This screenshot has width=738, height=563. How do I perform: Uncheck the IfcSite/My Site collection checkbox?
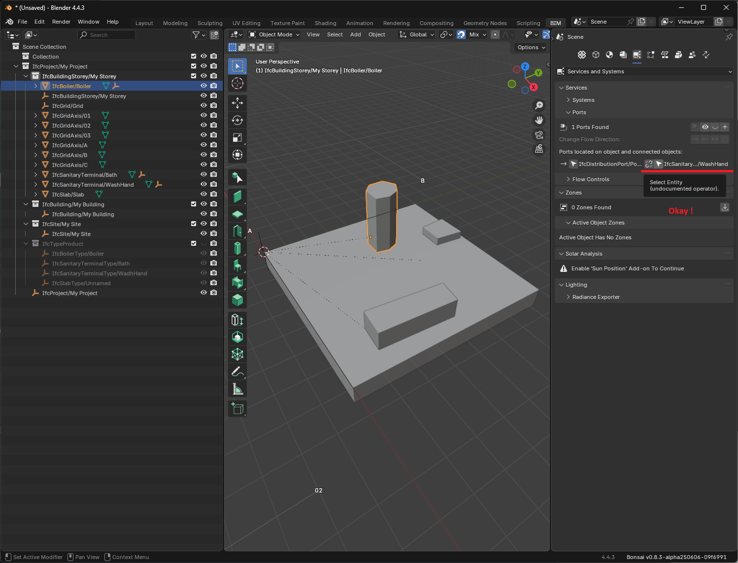tap(194, 224)
